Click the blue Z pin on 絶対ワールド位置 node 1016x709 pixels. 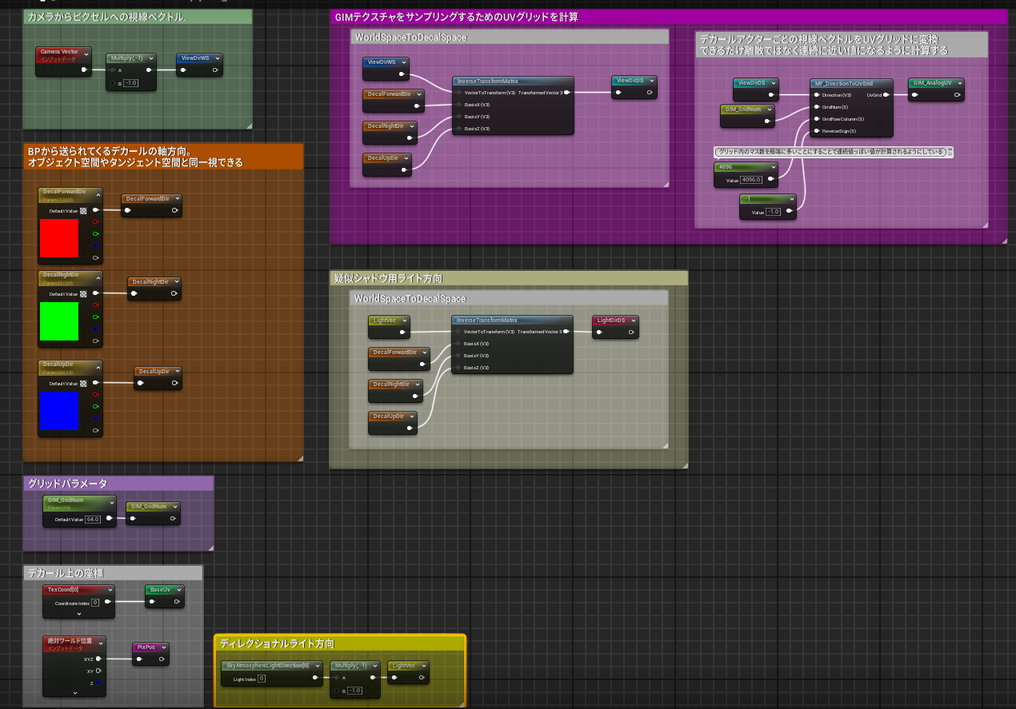coord(98,683)
